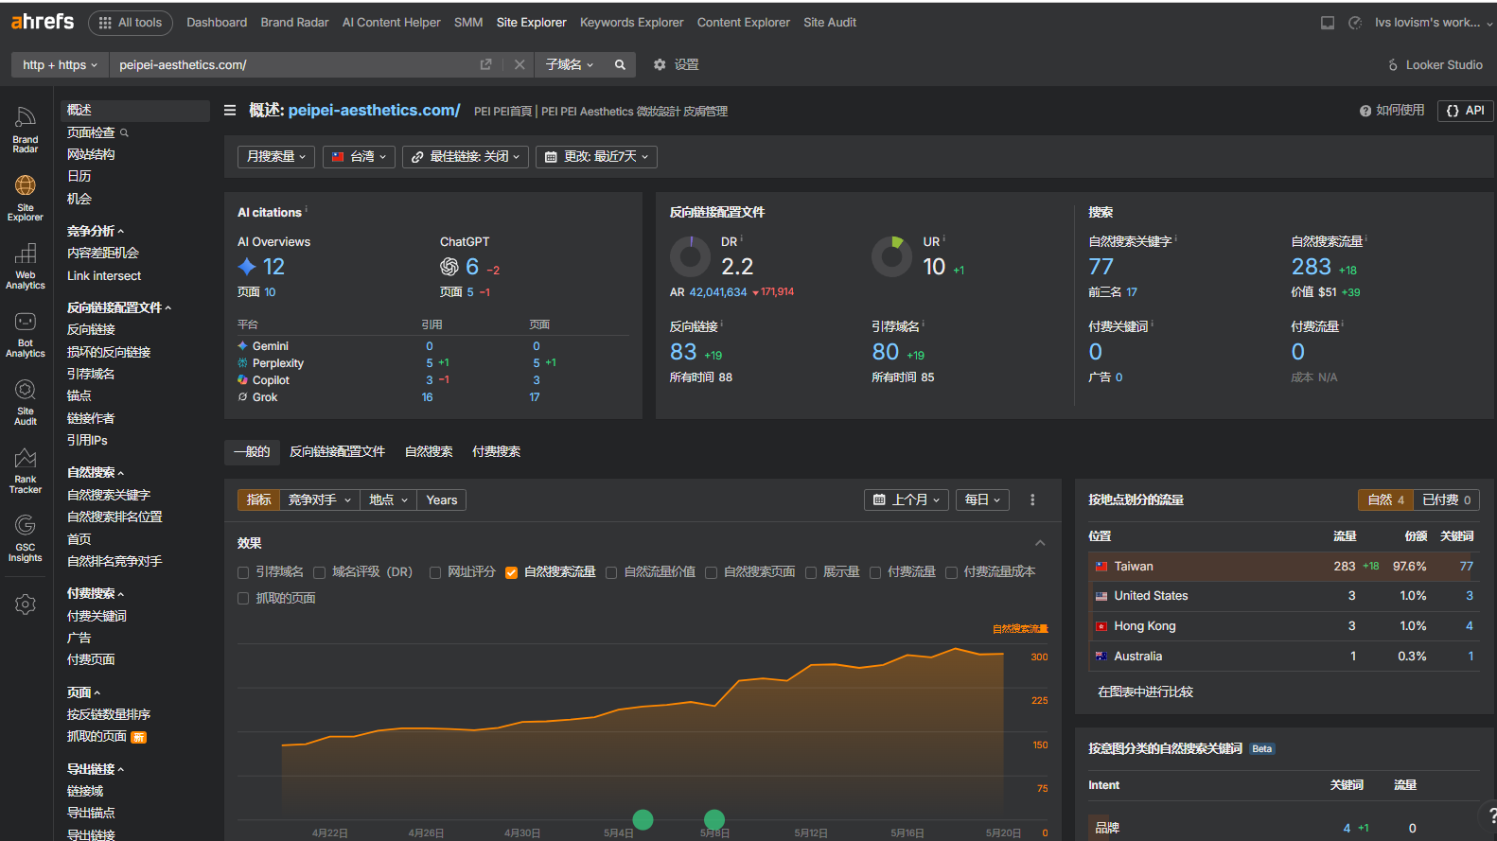Screen dimensions: 1497x841
Task: Clear the URL field with the X icon
Action: [520, 64]
